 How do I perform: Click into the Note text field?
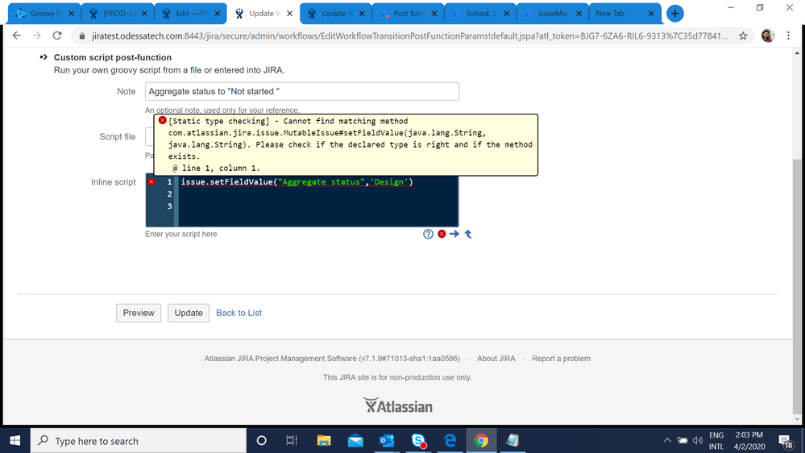click(x=302, y=91)
